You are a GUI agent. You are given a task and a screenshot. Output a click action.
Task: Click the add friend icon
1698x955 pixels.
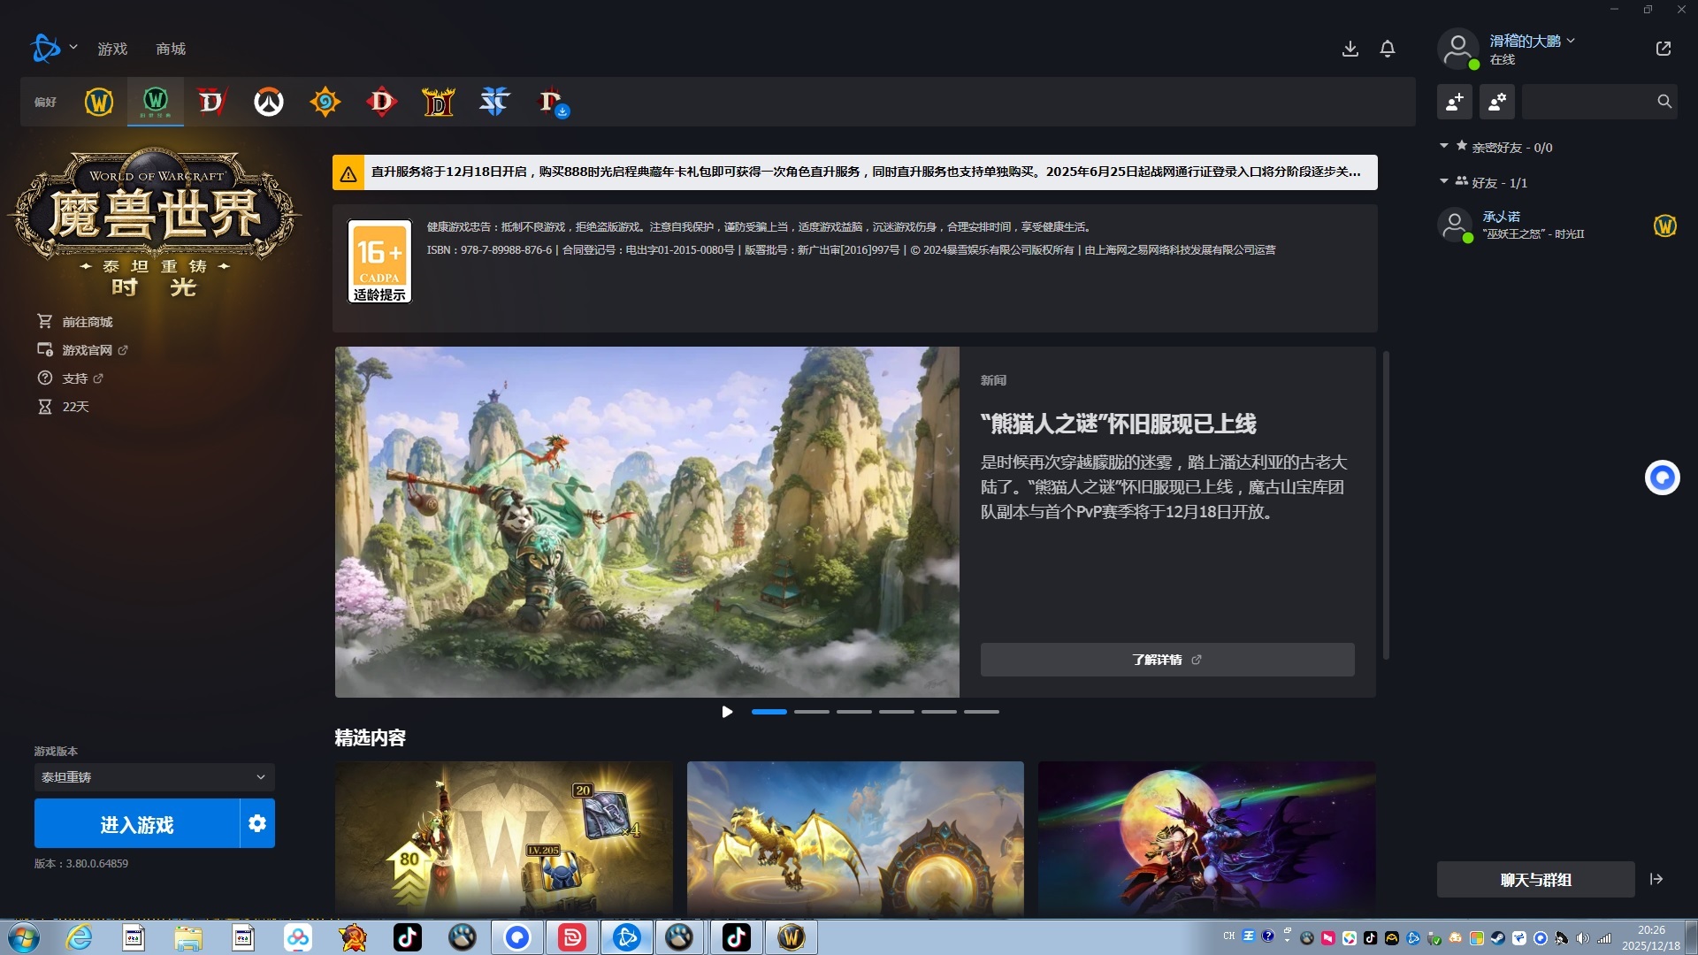1454,102
